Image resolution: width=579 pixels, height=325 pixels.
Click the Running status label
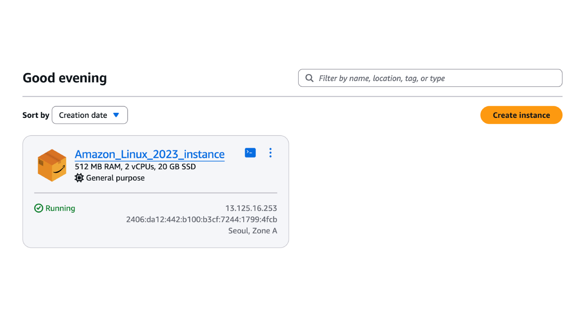pos(60,208)
